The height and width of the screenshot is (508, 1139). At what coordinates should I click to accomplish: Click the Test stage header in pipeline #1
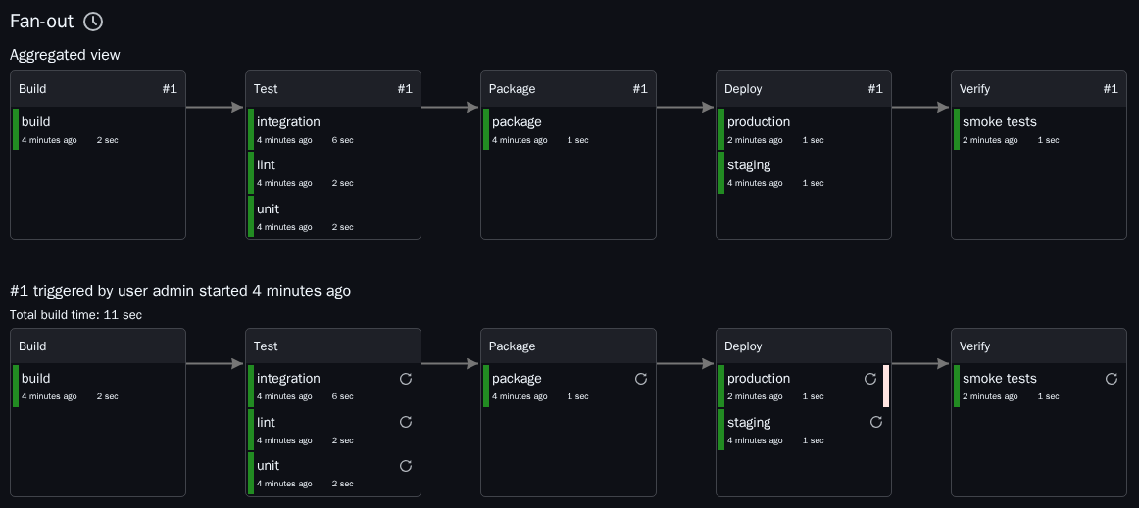point(332,346)
